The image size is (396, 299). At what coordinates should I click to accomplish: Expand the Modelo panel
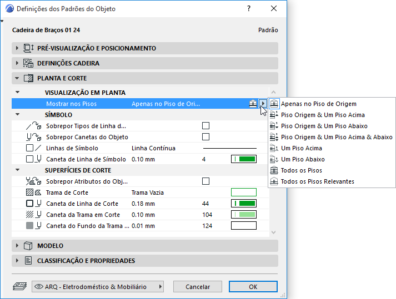17,246
